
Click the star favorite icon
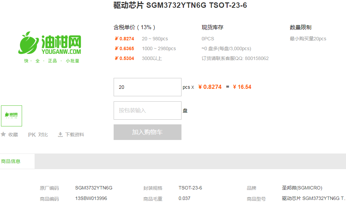(x=3, y=134)
